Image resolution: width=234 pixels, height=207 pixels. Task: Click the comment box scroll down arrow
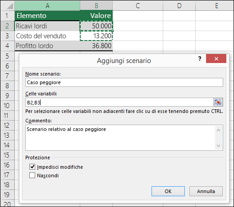tap(218, 145)
